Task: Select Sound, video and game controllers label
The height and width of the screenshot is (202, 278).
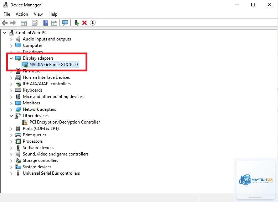Action: pyautogui.click(x=56, y=154)
